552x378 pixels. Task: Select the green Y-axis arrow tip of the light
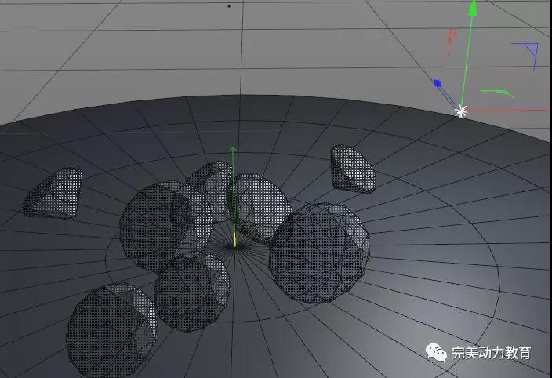(x=472, y=9)
